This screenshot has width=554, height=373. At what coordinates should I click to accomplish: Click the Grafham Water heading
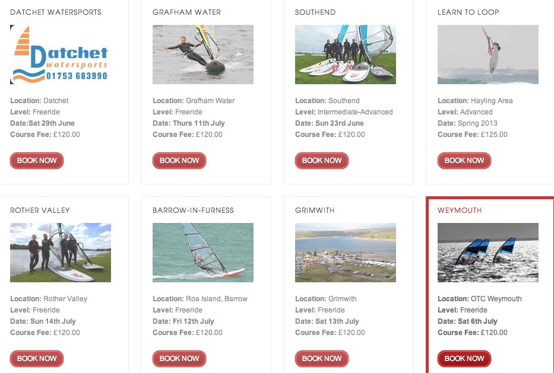[186, 12]
